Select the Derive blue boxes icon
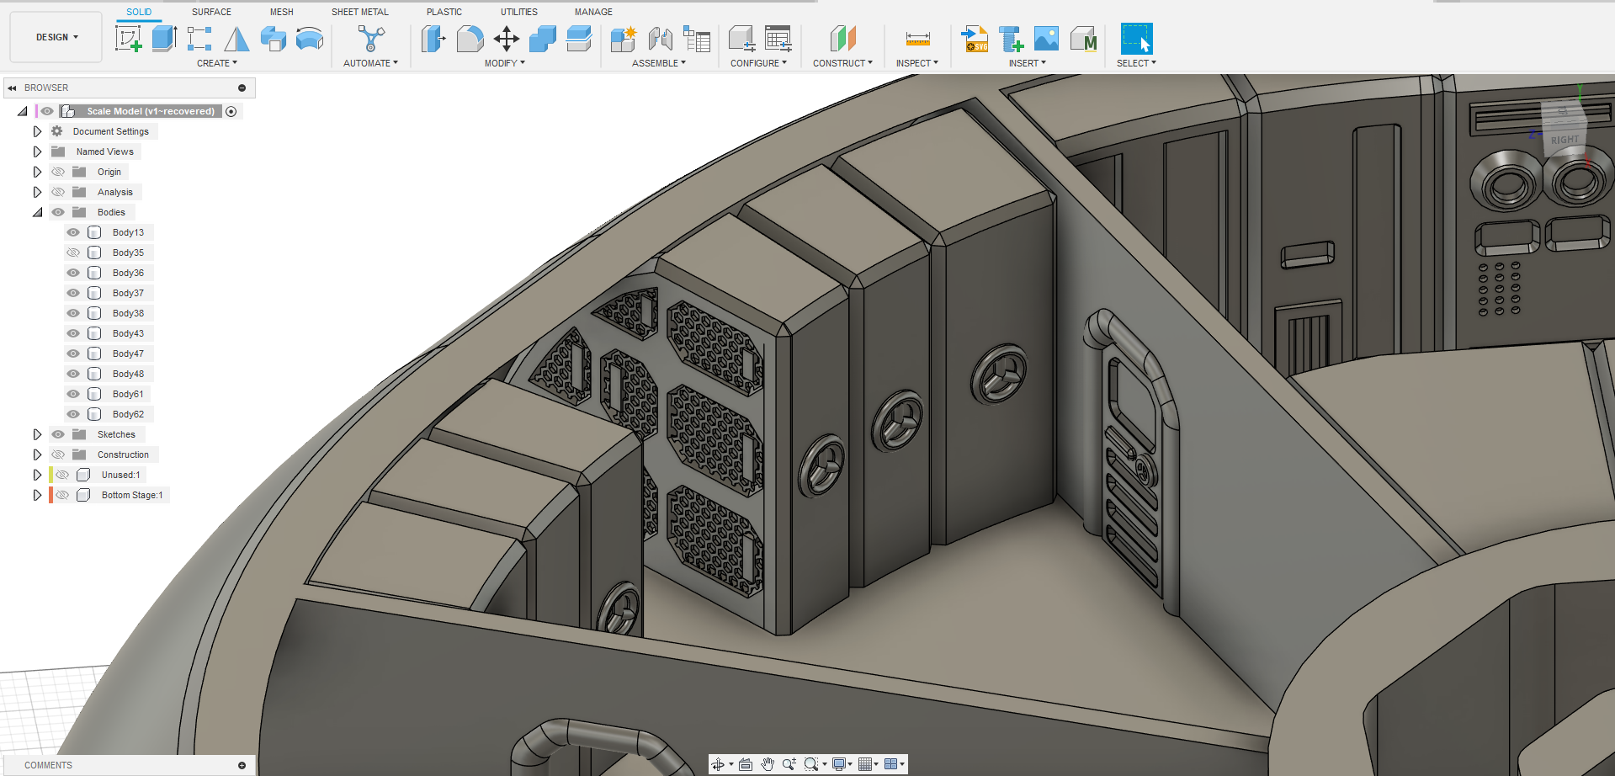Viewport: 1615px width, 776px height. pyautogui.click(x=274, y=38)
